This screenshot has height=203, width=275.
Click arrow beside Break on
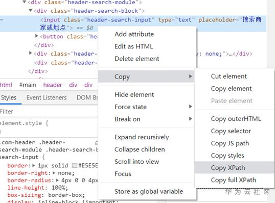[191, 119]
